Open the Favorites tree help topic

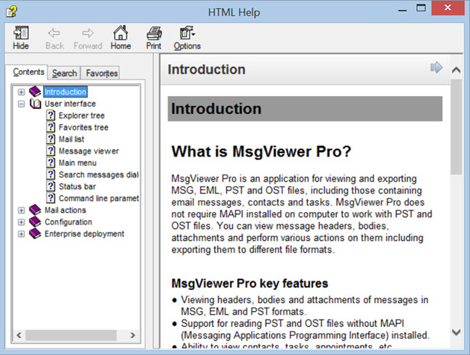pos(83,127)
